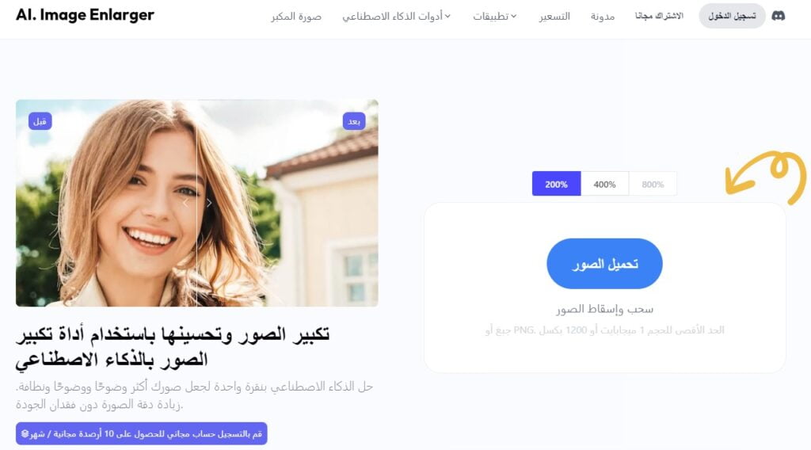Open التسعير pricing menu item
811x450 pixels.
554,16
